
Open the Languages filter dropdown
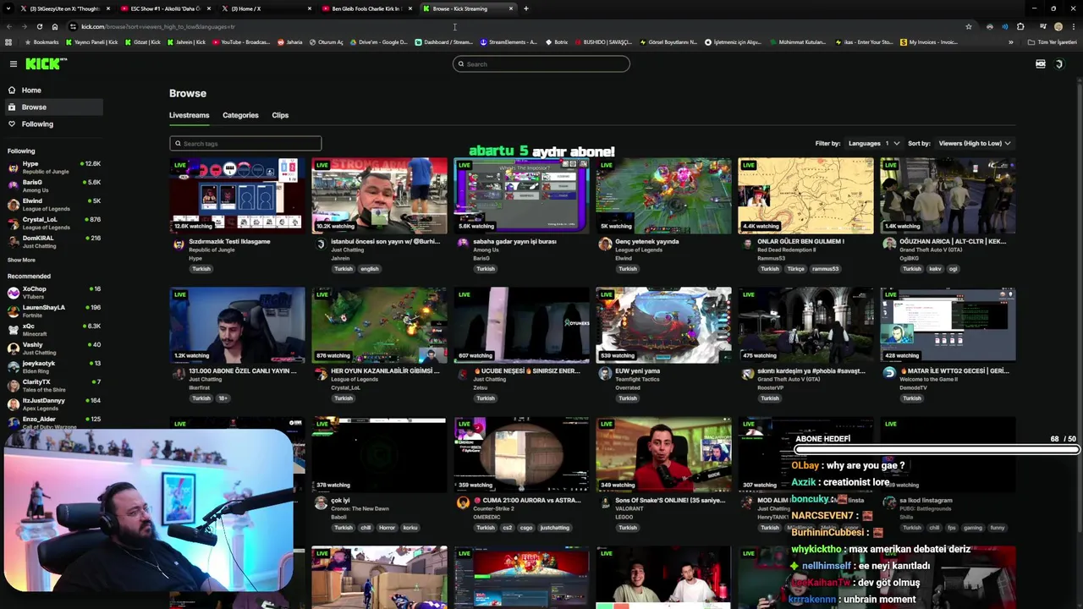pyautogui.click(x=874, y=143)
